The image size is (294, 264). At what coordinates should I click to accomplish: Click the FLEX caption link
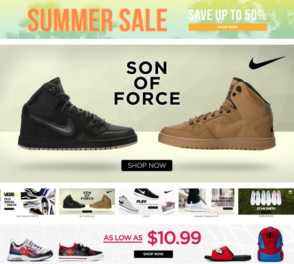tap(146, 216)
